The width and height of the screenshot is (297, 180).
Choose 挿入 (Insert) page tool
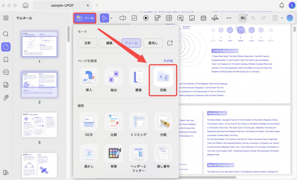[89, 80]
